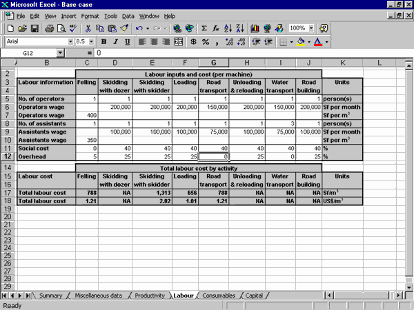Click the column K header
414x310 pixels.
point(342,63)
